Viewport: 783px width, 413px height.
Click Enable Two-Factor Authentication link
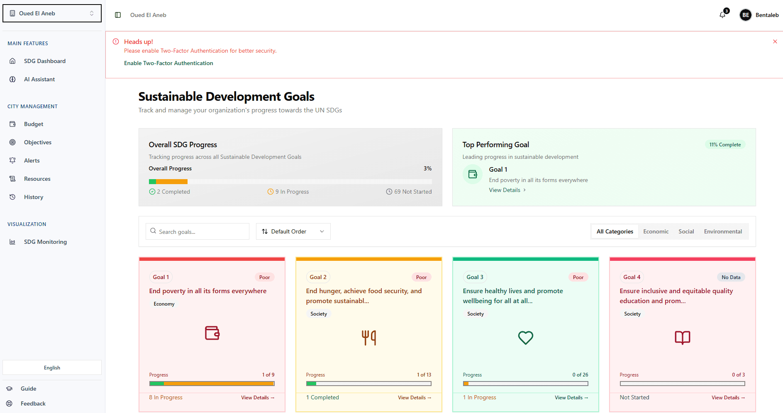point(168,63)
